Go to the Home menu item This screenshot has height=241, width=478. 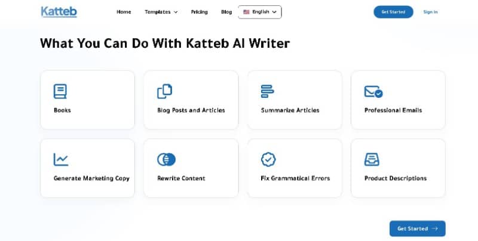coord(124,12)
